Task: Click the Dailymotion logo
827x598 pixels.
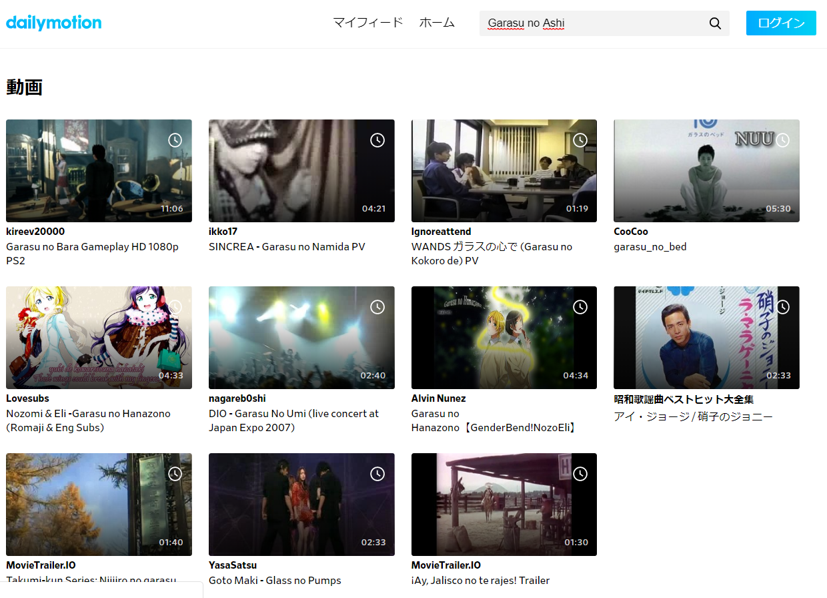Action: coord(54,23)
